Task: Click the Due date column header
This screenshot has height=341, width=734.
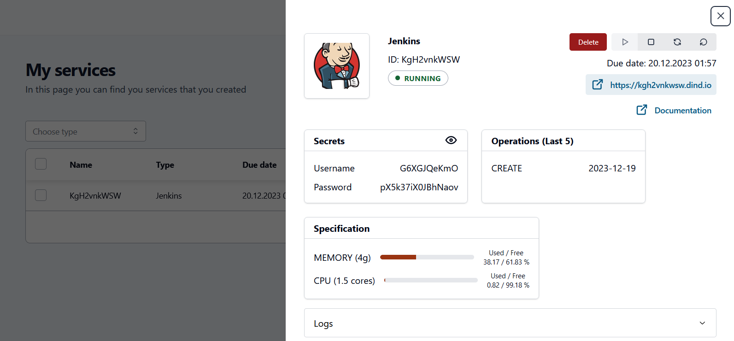Action: pos(259,165)
